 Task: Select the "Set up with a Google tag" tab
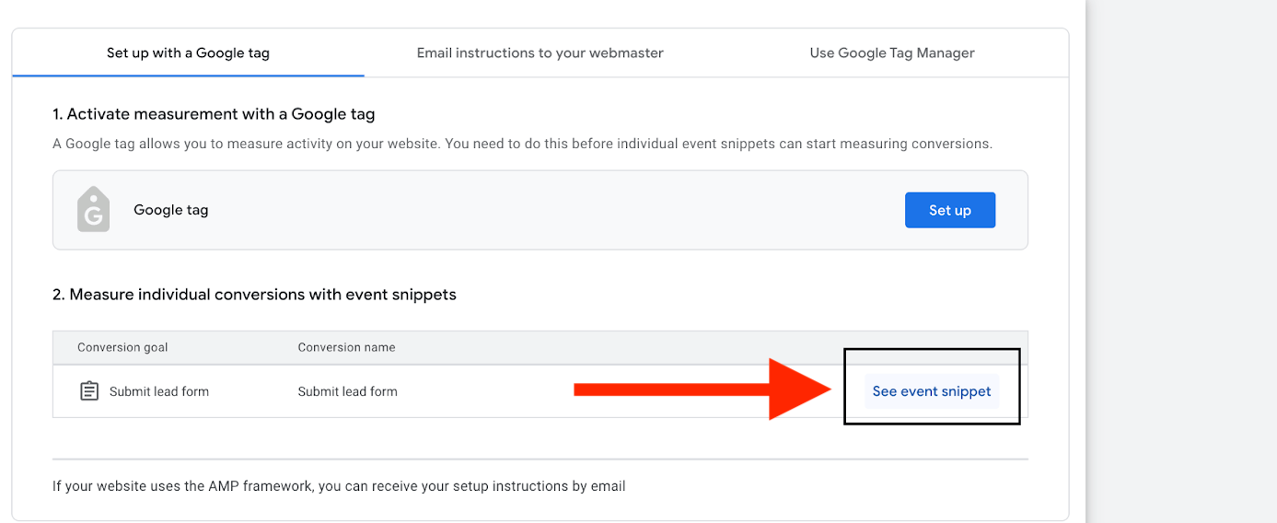(x=188, y=52)
